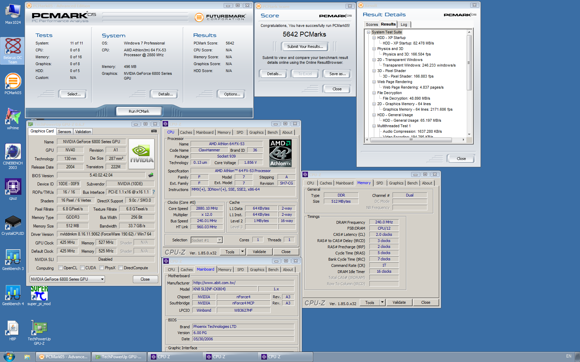Viewport: 580px width, 362px height.
Task: Open Tools dropdown arrow in CPU-Z CPU window
Action: (x=242, y=252)
